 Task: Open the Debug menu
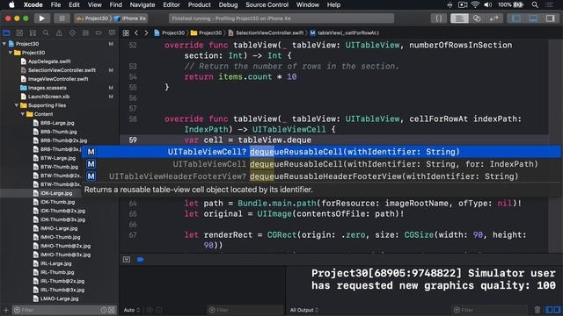tap(228, 5)
